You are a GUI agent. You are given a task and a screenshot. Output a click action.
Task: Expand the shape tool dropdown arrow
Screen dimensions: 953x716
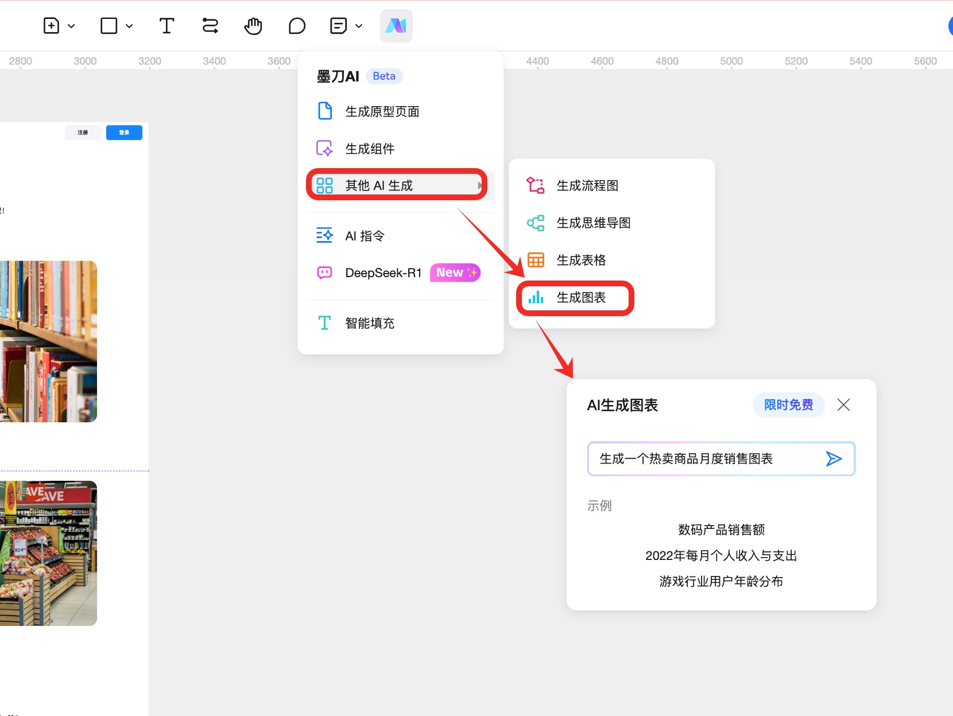tap(129, 26)
